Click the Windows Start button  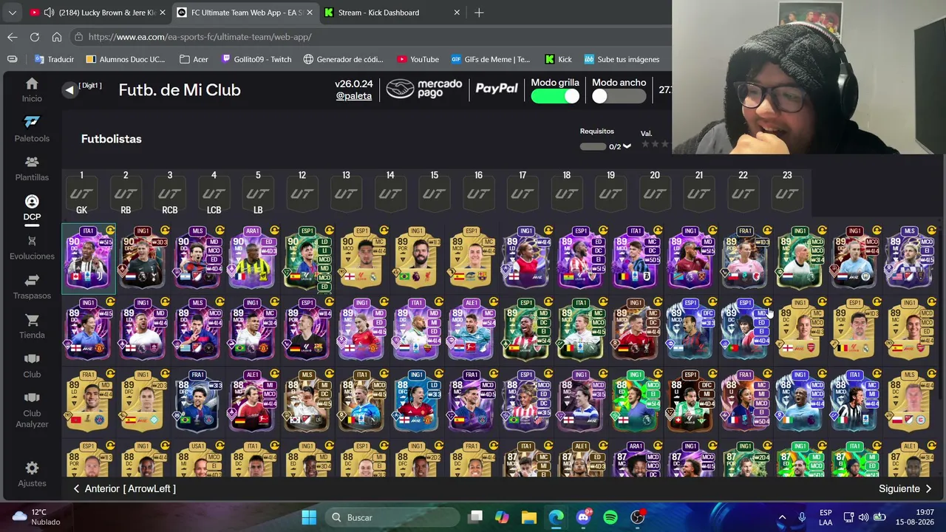[x=309, y=517]
